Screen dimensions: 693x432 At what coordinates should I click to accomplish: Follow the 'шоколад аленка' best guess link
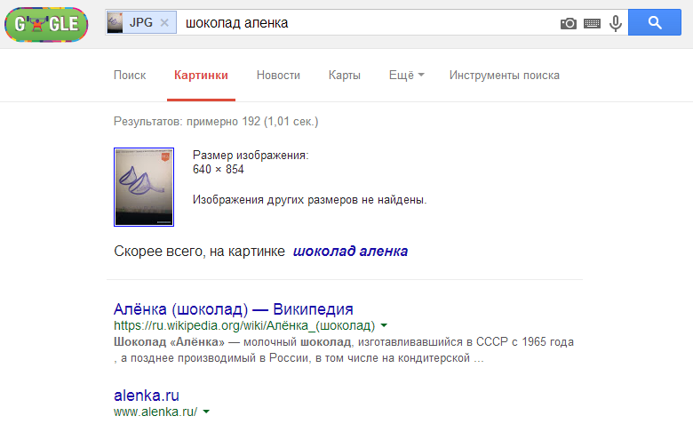350,252
